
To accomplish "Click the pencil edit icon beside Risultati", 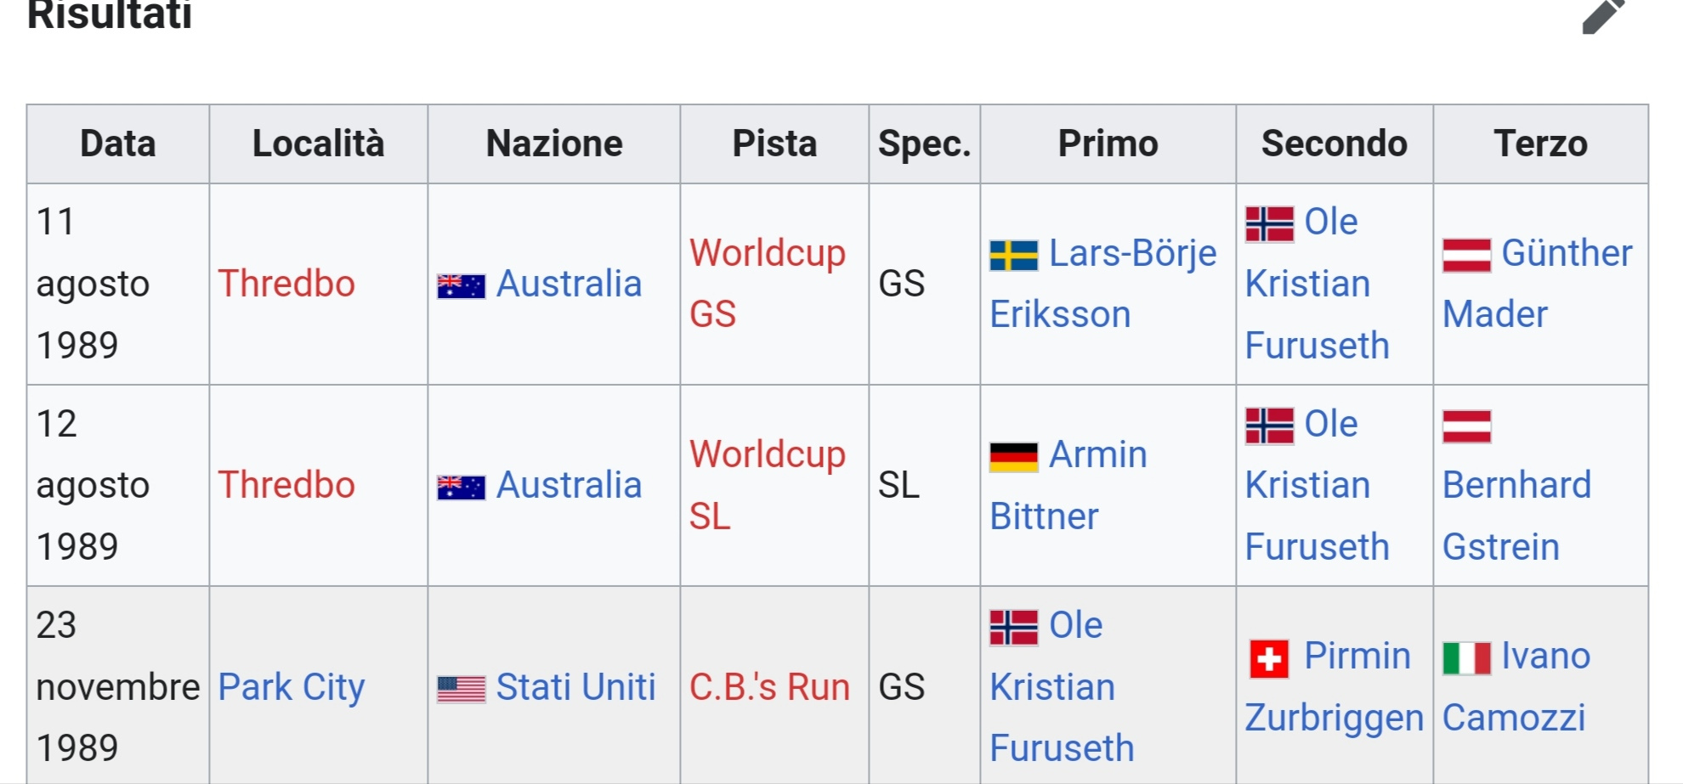I will (1603, 15).
